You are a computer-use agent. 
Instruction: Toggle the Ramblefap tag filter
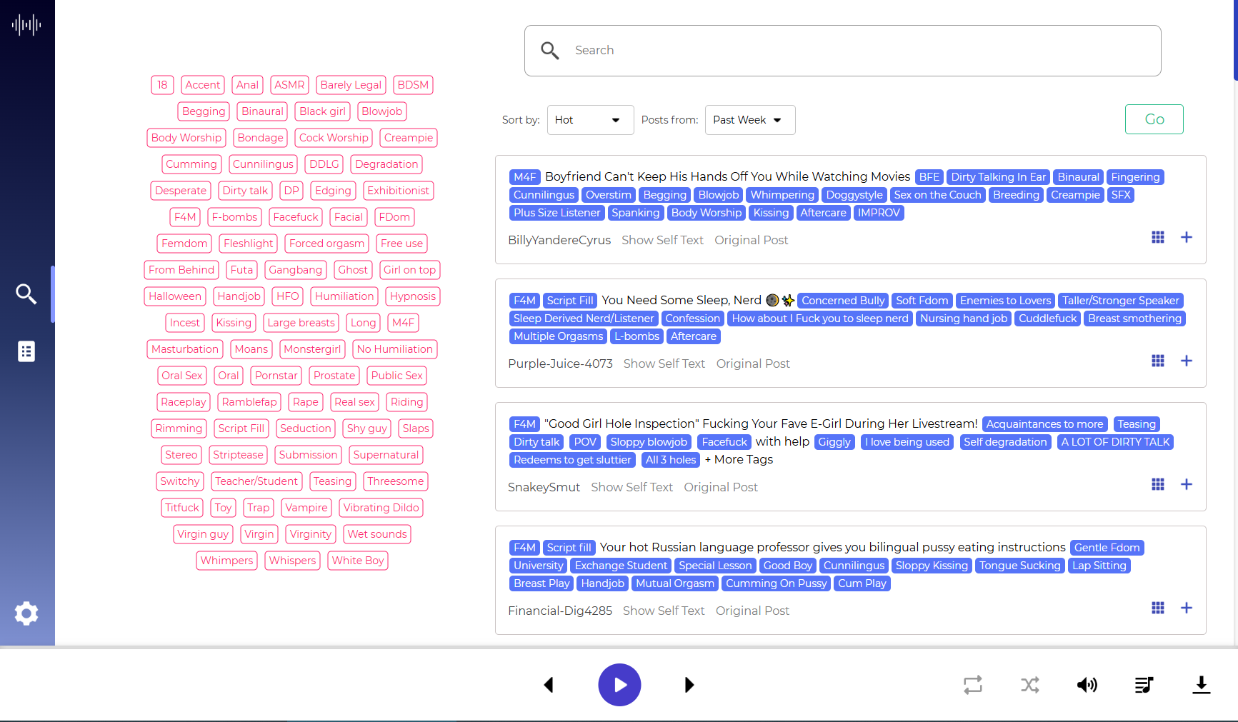[x=249, y=402]
